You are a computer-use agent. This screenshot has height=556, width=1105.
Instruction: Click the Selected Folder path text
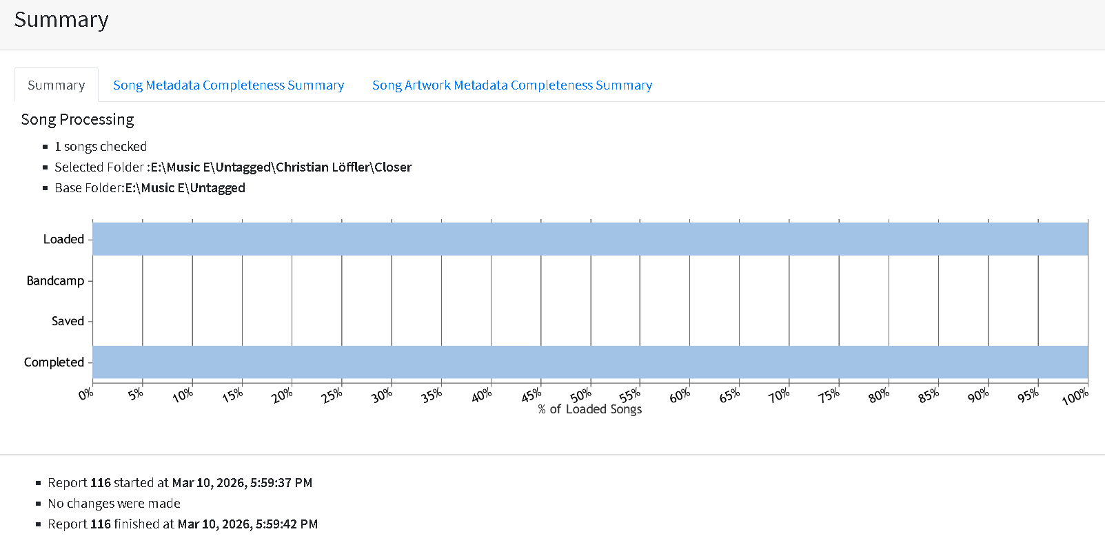click(x=281, y=167)
